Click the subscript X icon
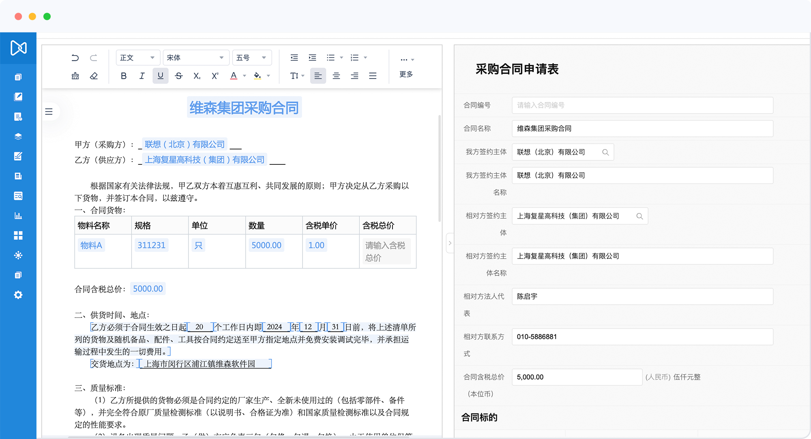Screen dimensions: 811x439 (197, 76)
